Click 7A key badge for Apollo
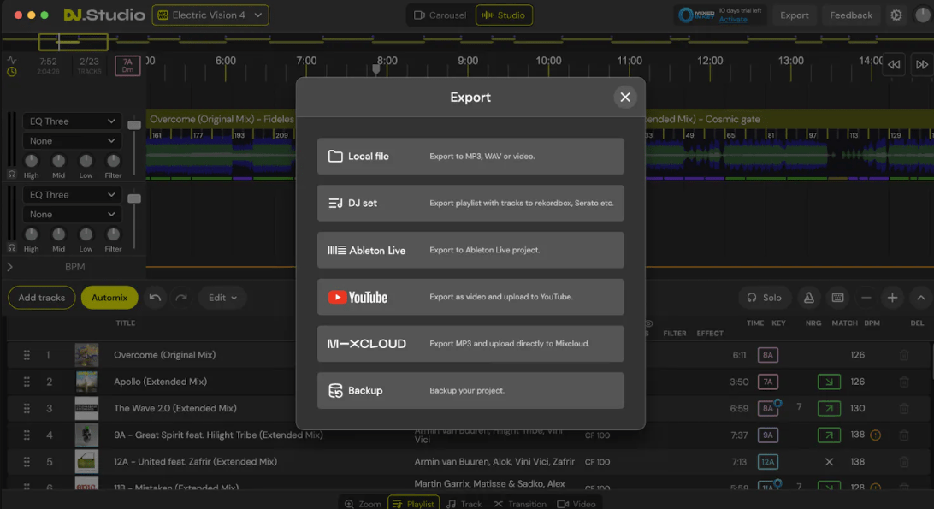The width and height of the screenshot is (934, 509). (x=768, y=382)
